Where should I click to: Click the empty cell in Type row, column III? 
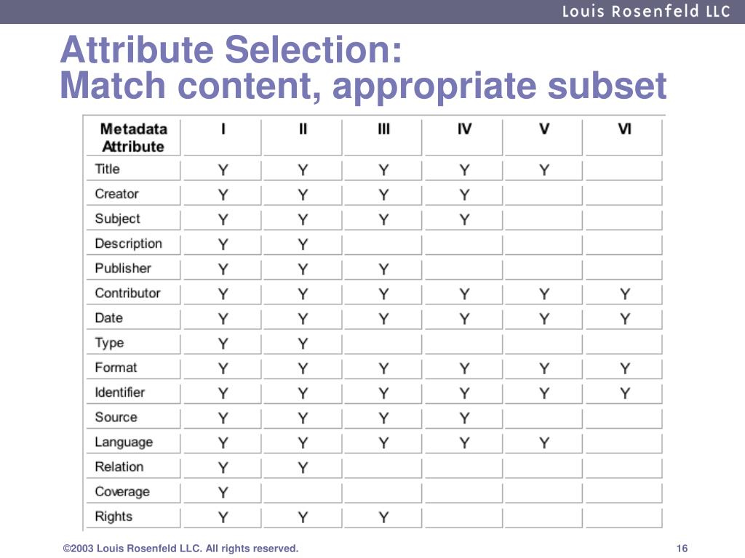pyautogui.click(x=383, y=344)
